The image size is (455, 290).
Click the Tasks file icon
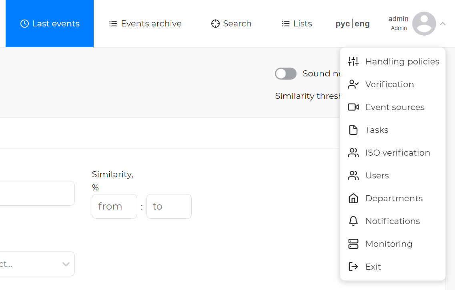(x=353, y=130)
